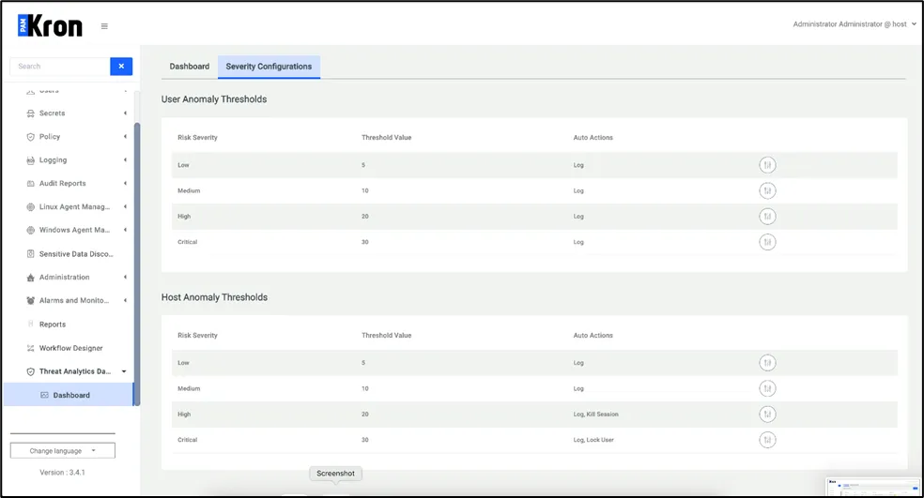This screenshot has height=498, width=924.
Task: Click the 'Version : 3.4.1' text
Action: [x=63, y=472]
